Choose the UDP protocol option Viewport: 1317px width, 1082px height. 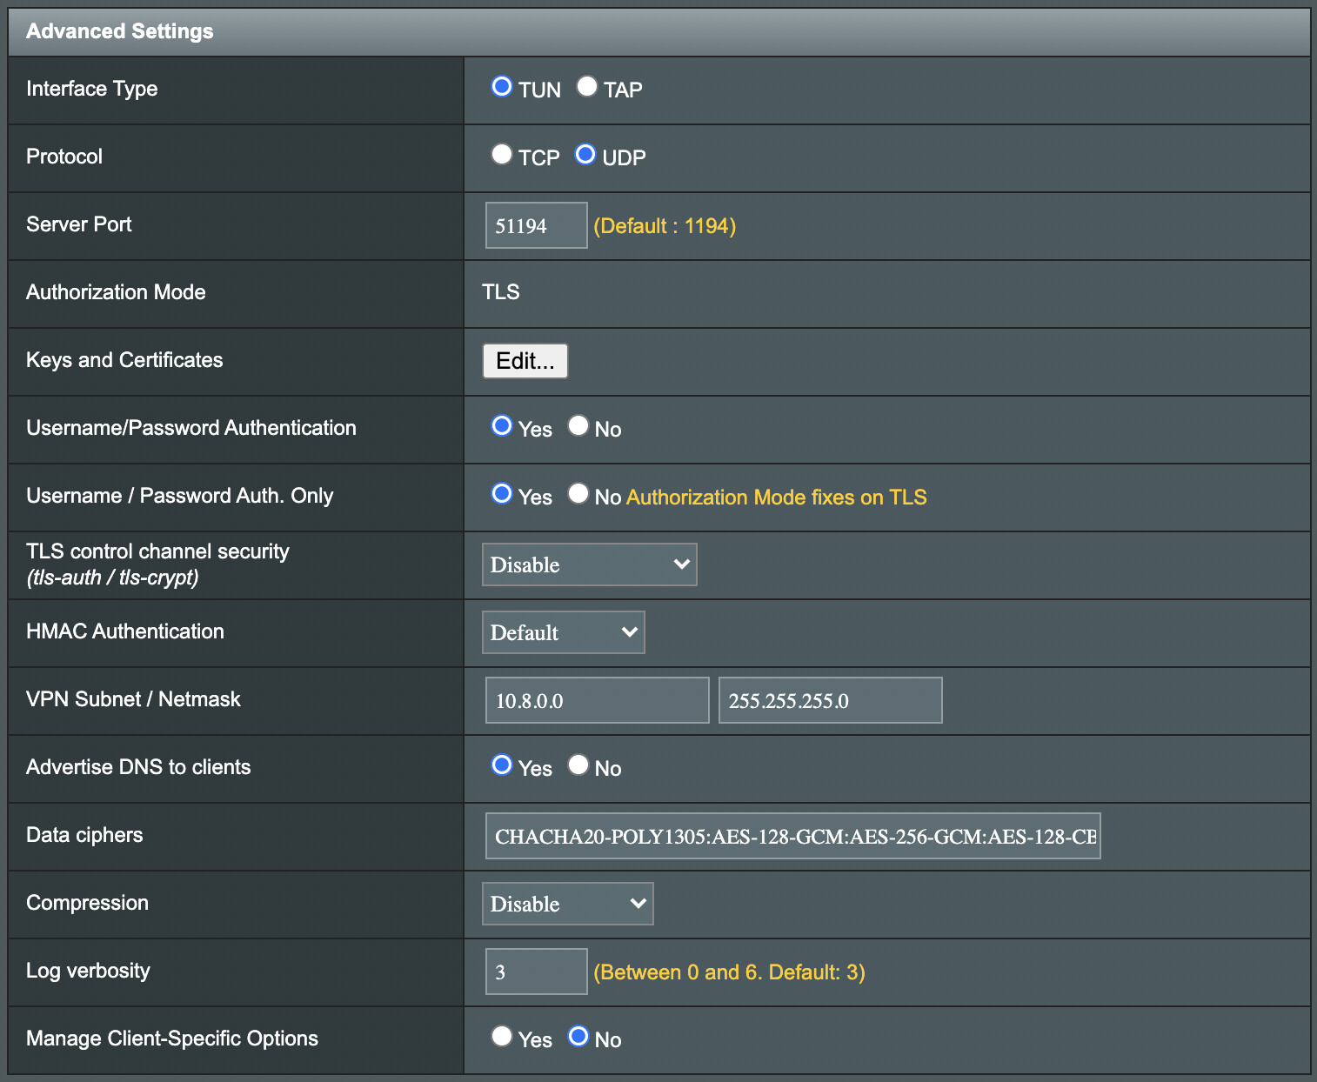point(585,155)
